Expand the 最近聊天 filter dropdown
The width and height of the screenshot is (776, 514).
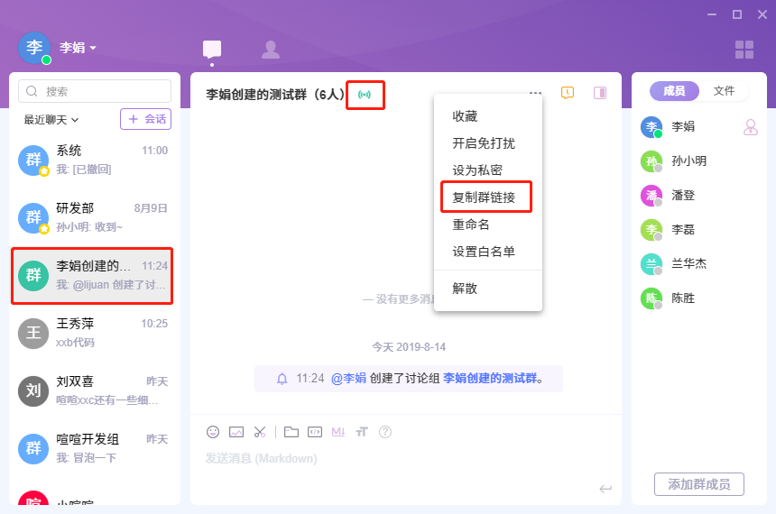51,119
